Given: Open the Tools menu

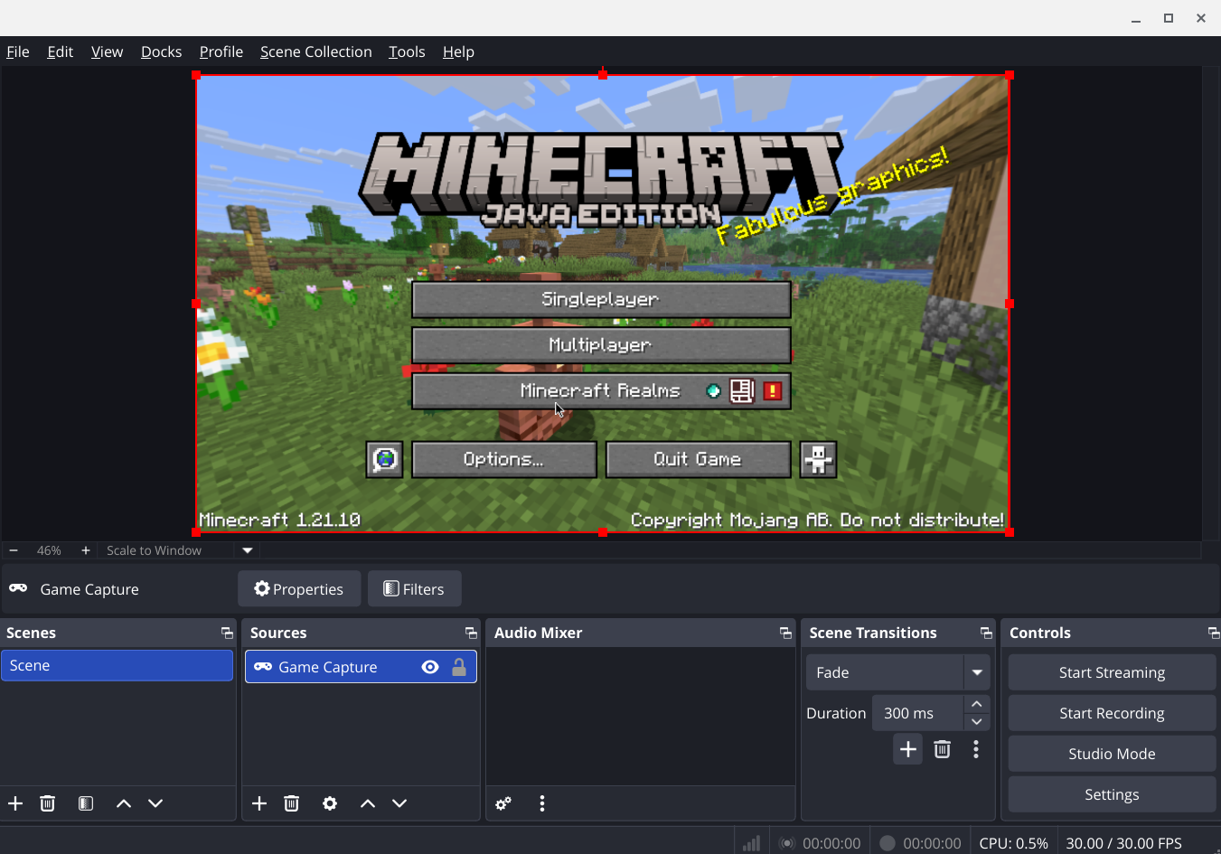Looking at the screenshot, I should [407, 52].
